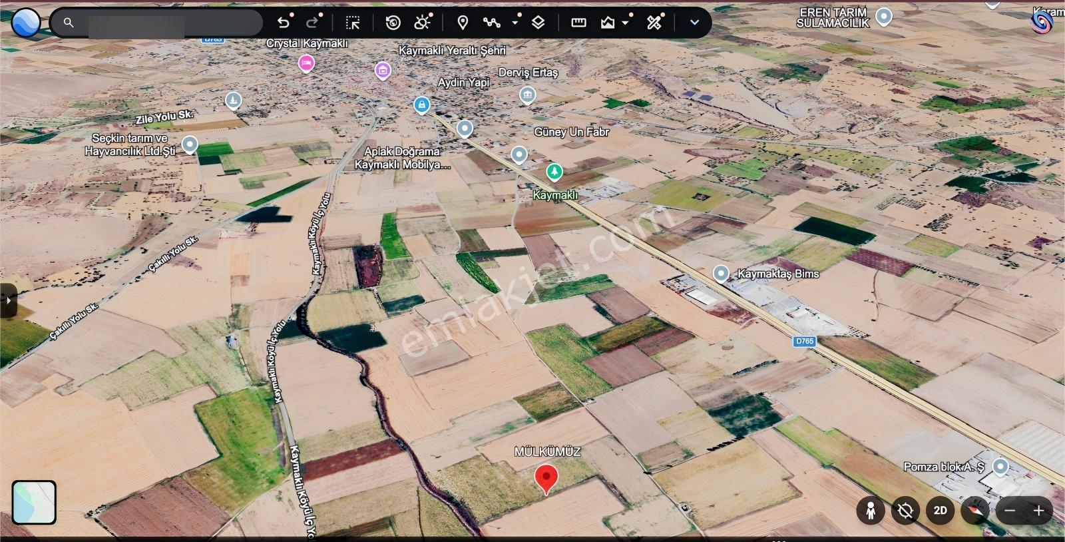
Task: Activate the box selection tool
Action: (x=353, y=23)
